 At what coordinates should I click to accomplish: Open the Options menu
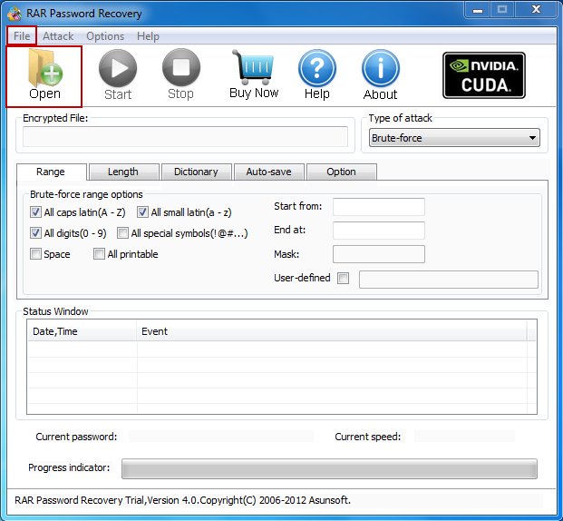coord(105,36)
